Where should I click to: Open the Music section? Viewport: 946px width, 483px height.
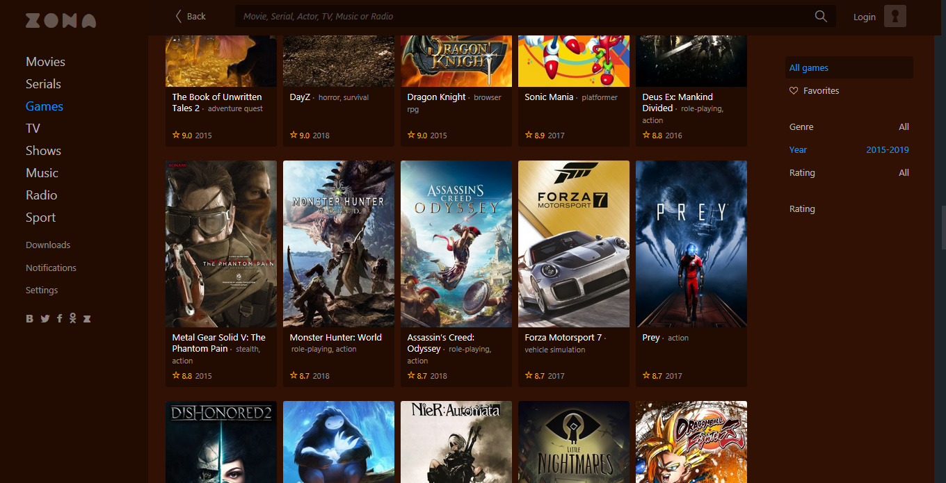pyautogui.click(x=42, y=173)
